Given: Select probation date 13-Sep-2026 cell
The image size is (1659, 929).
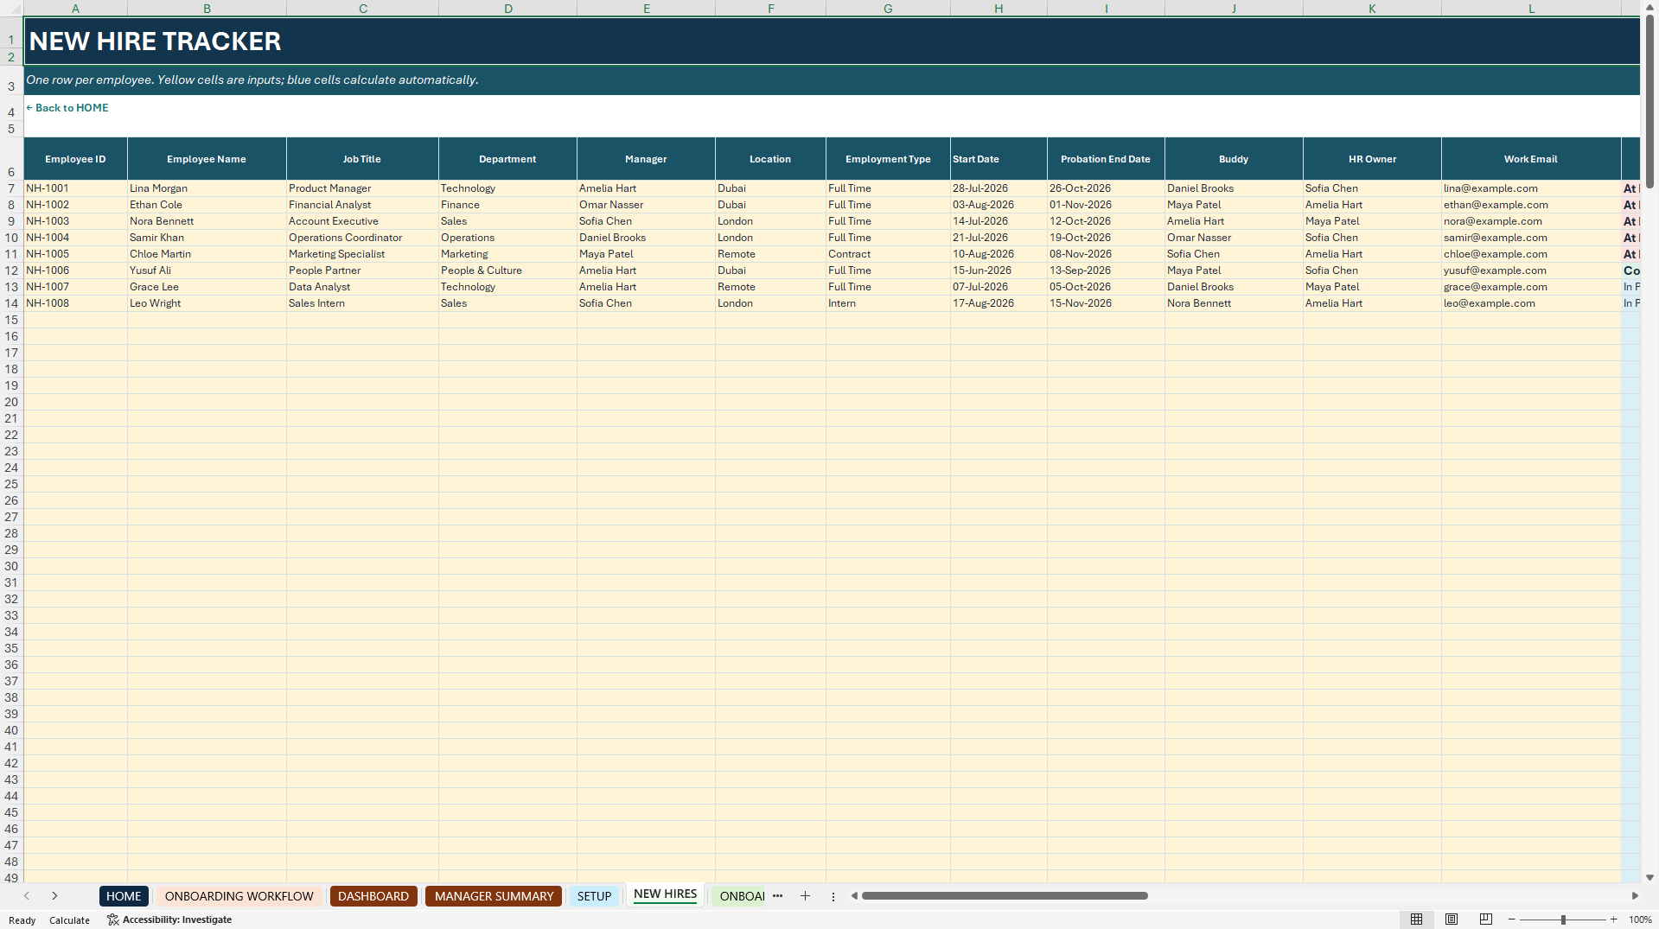Looking at the screenshot, I should pos(1106,270).
